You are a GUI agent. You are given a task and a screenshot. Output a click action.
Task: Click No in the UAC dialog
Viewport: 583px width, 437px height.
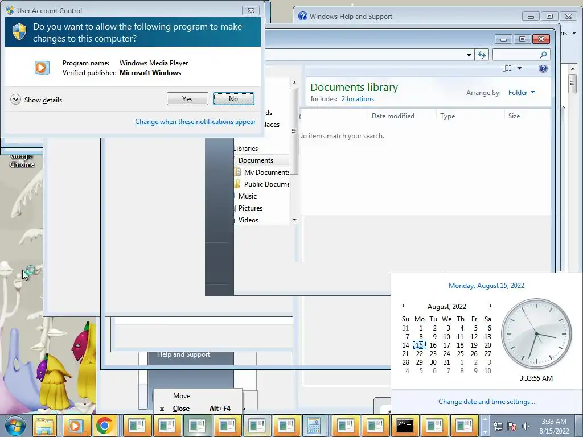(233, 99)
